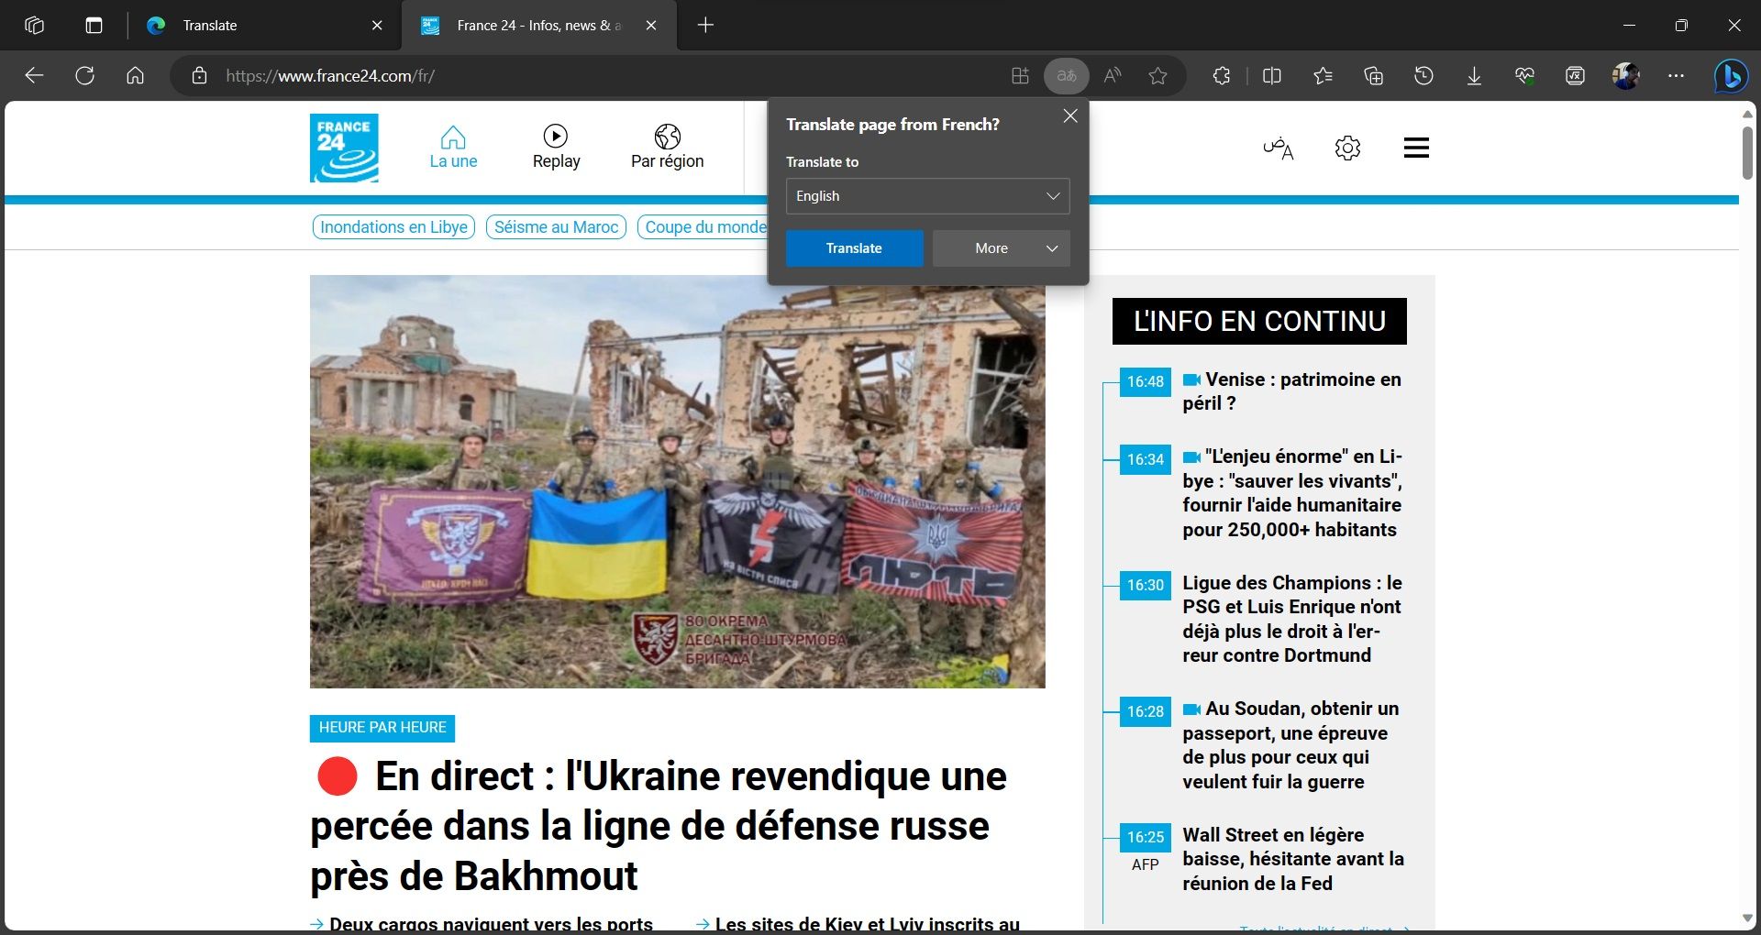Open the Replay section on France 24
This screenshot has height=935, width=1761.
pos(556,147)
